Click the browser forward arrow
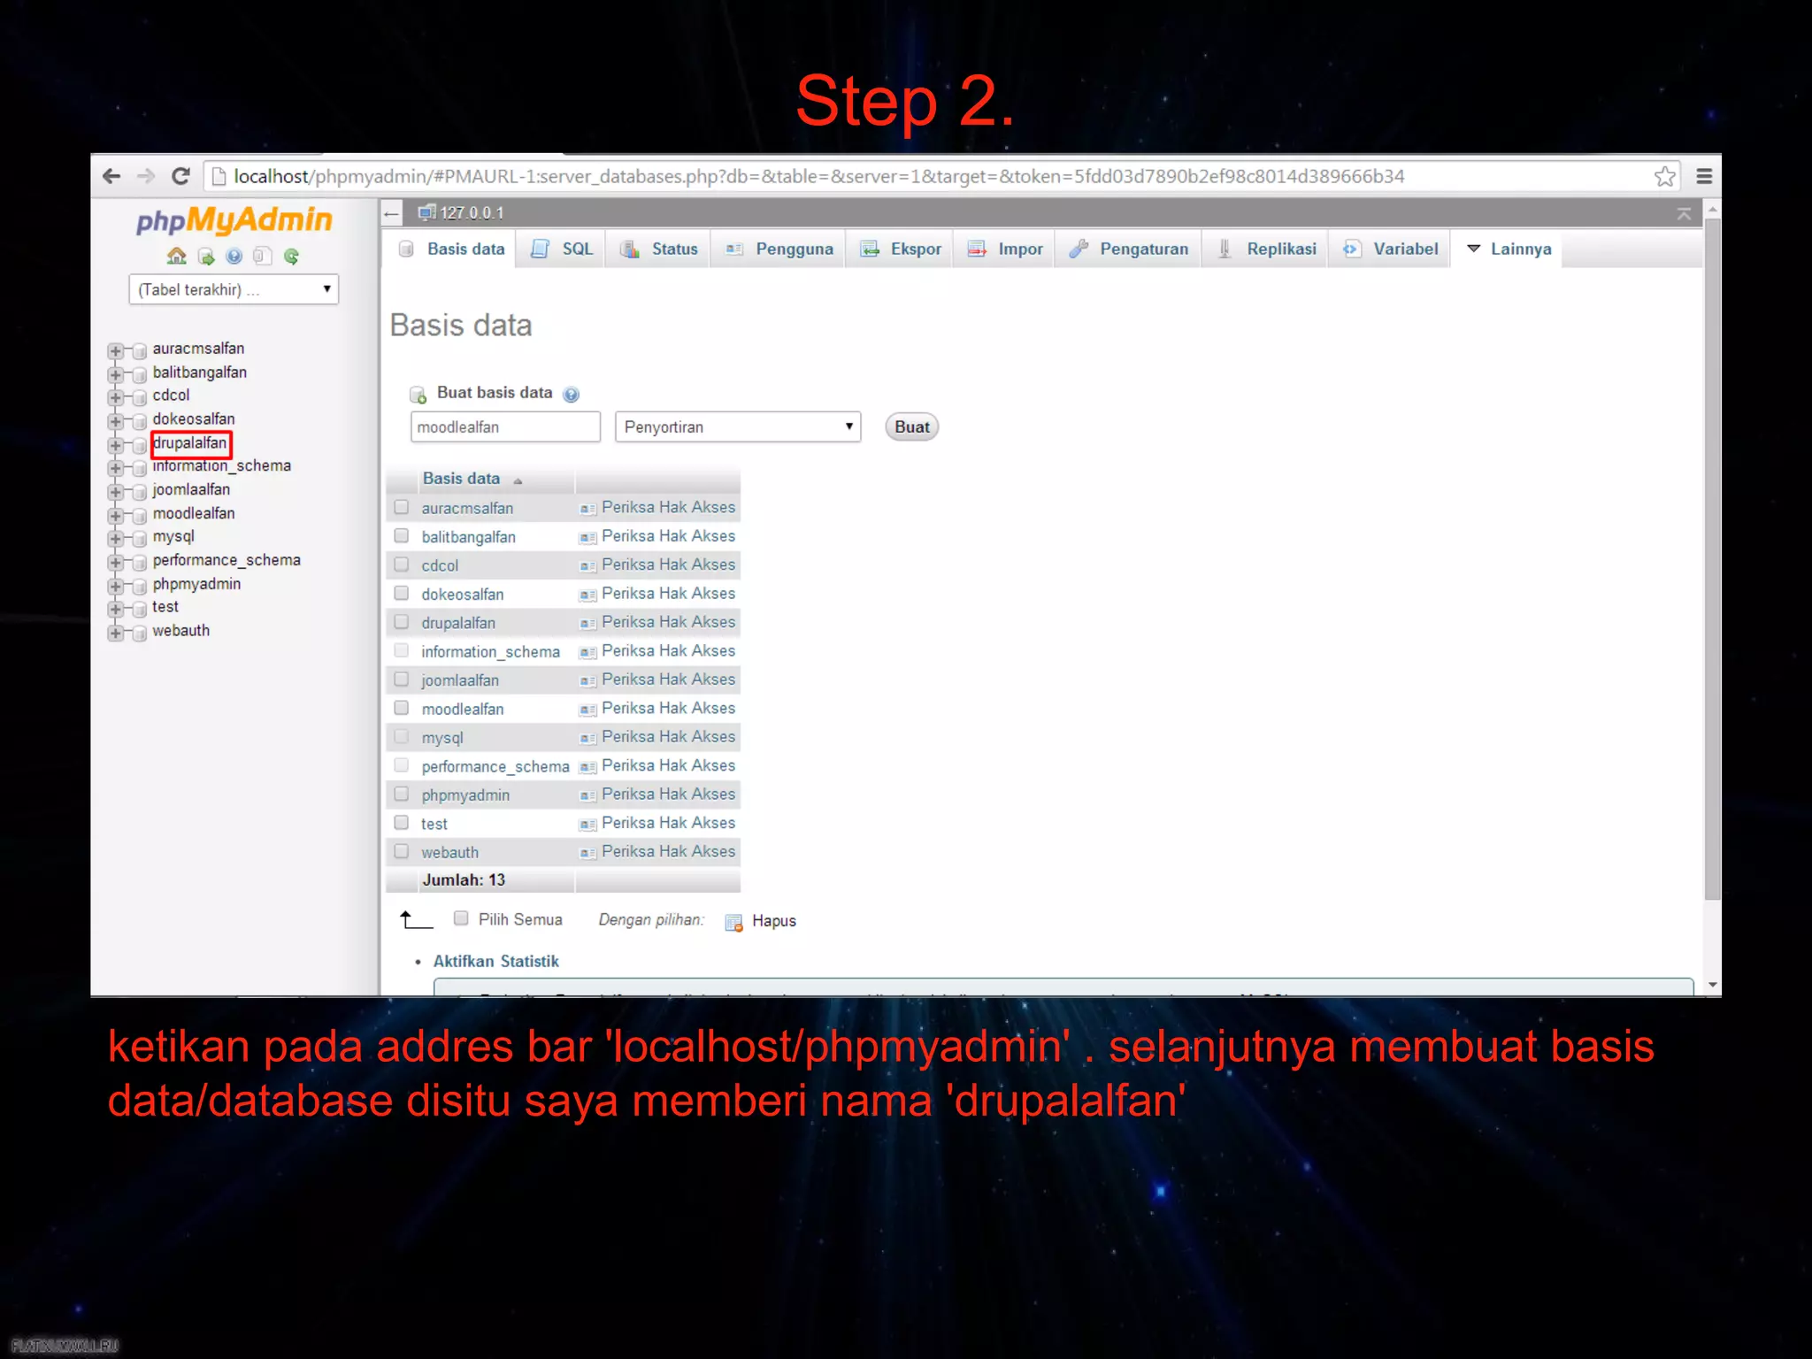1812x1359 pixels. point(146,176)
